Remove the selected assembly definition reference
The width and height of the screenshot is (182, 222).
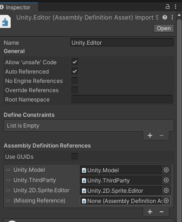coord(162,212)
